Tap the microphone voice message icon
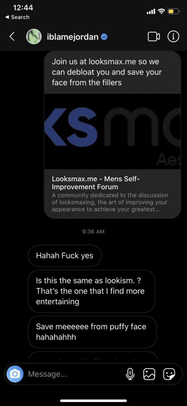This screenshot has width=187, height=406. coord(130,374)
